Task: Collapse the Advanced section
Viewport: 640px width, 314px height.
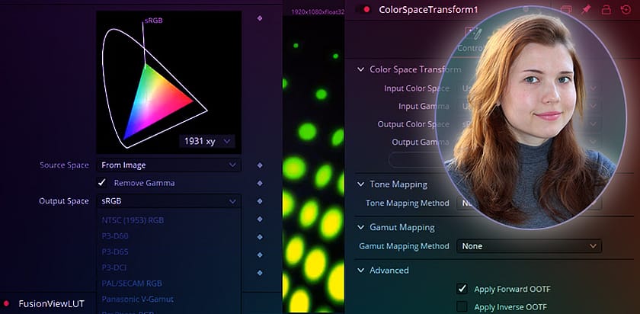Action: click(360, 270)
